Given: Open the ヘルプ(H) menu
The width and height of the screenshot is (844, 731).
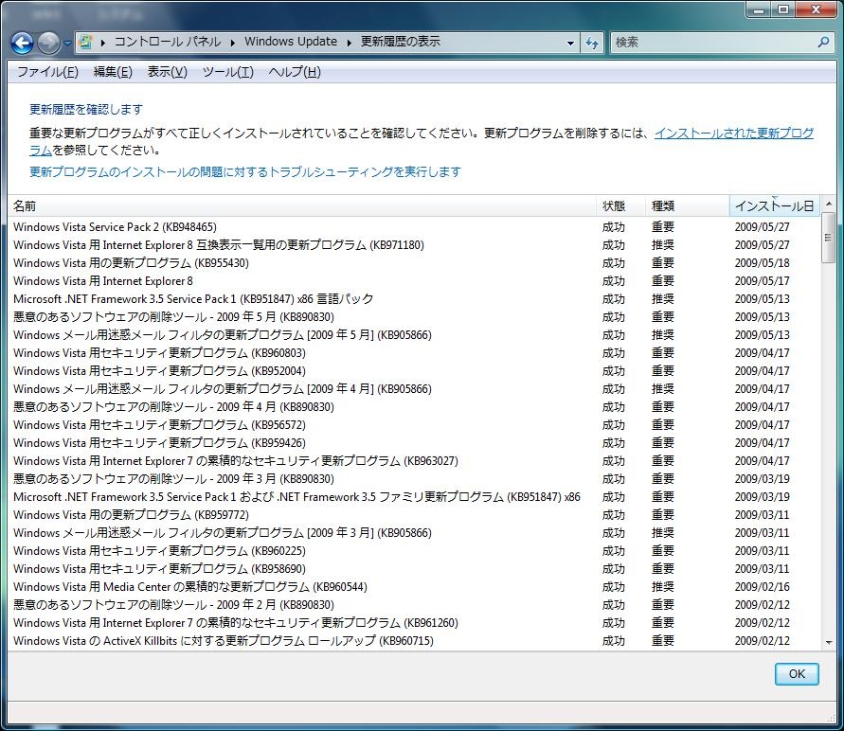Looking at the screenshot, I should (x=295, y=72).
